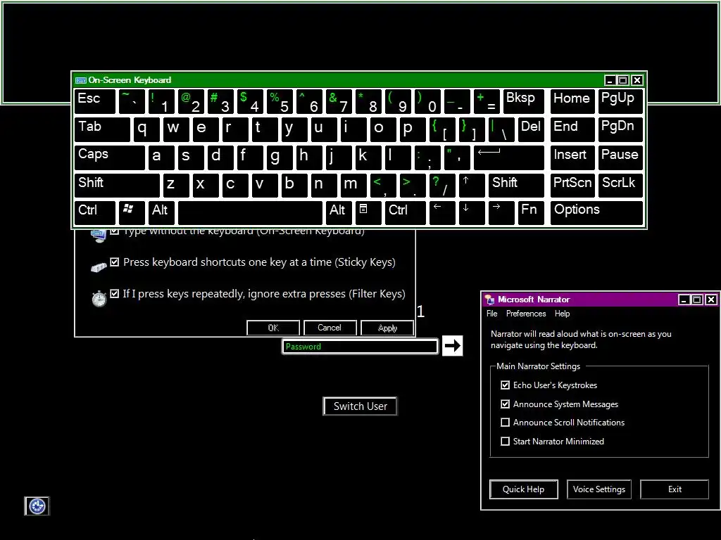Click the # 3 key on the keyboard
This screenshot has height=540, width=721.
(220, 101)
